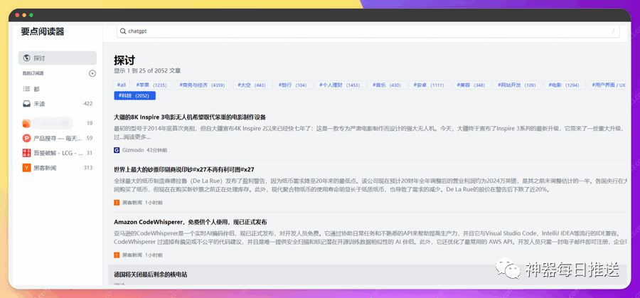Filter by #网站开发 (109) tag
This screenshot has width=640, height=298.
tap(518, 85)
